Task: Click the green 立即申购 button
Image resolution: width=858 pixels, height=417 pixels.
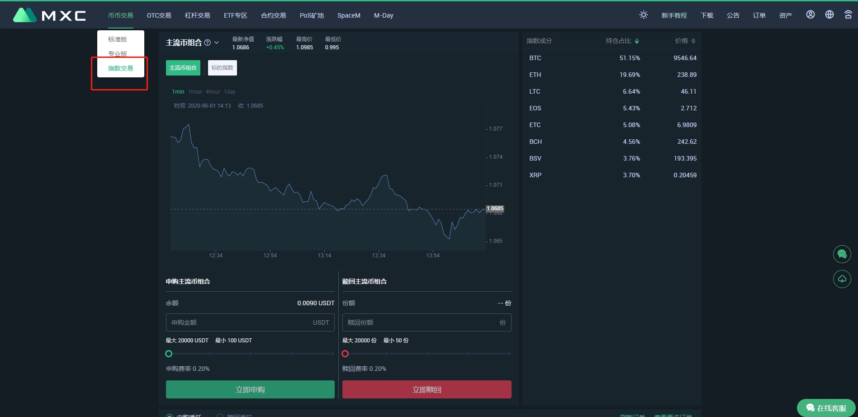Action: [x=250, y=389]
